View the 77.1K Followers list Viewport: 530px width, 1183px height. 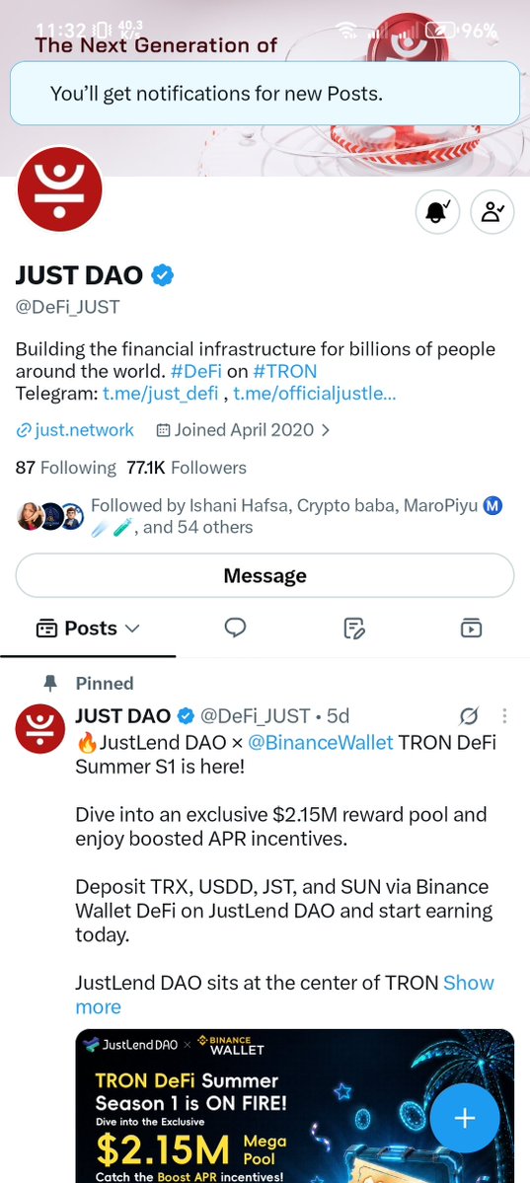coord(187,468)
